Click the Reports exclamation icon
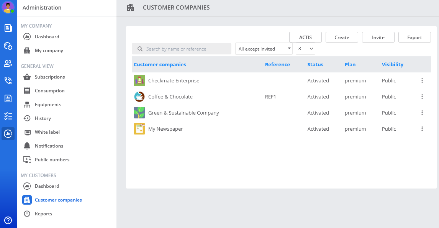 coord(27,214)
